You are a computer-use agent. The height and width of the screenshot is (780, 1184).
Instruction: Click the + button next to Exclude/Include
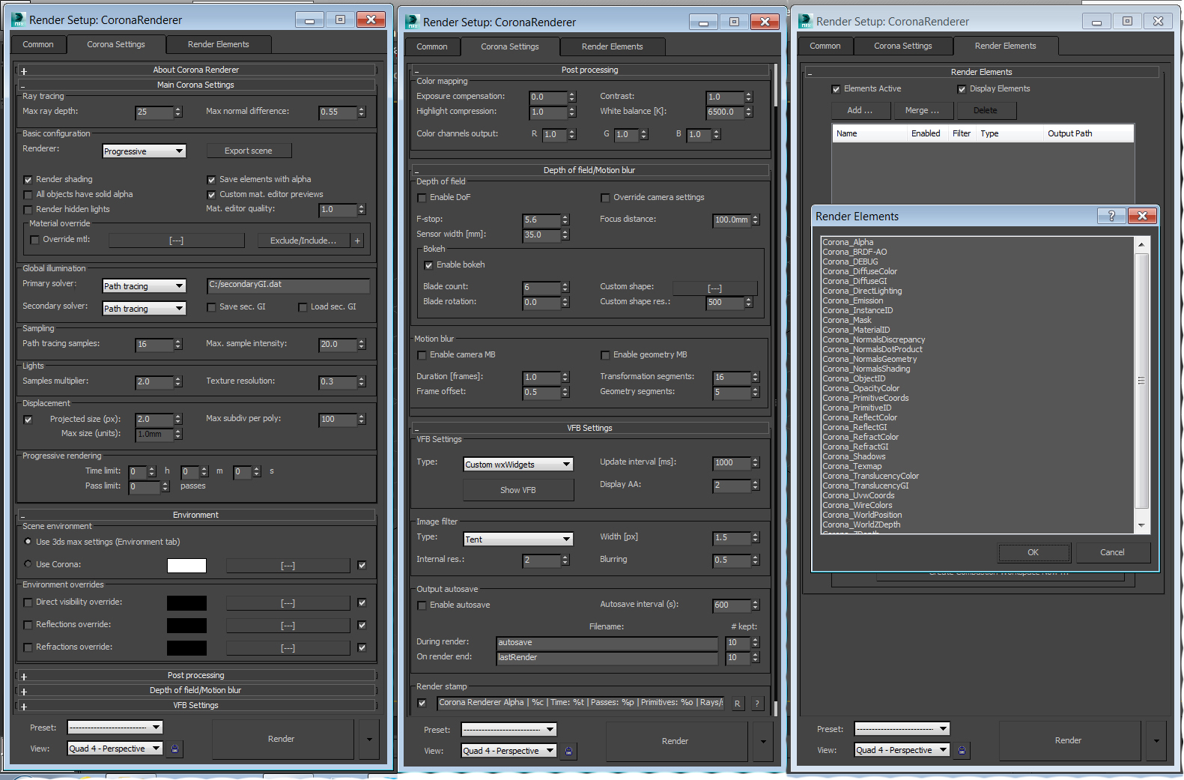click(357, 241)
